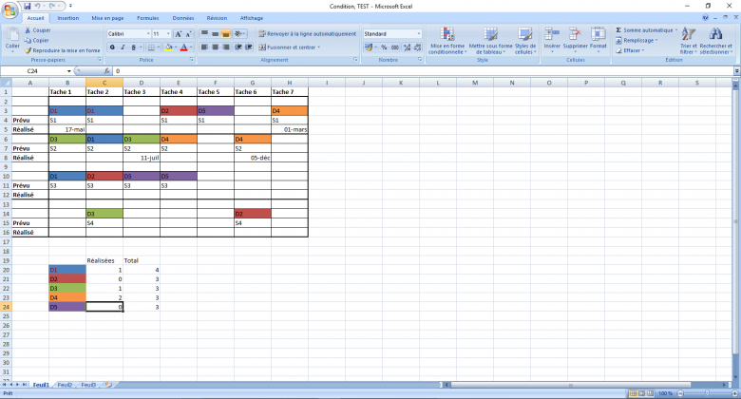Switch to the Insertion ribbon tab
The height and width of the screenshot is (399, 741).
tap(68, 18)
